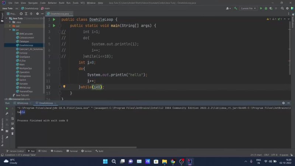295x166 pixels.
Task: Expand all icon in Project panel header
Action: pyautogui.click(x=26, y=14)
